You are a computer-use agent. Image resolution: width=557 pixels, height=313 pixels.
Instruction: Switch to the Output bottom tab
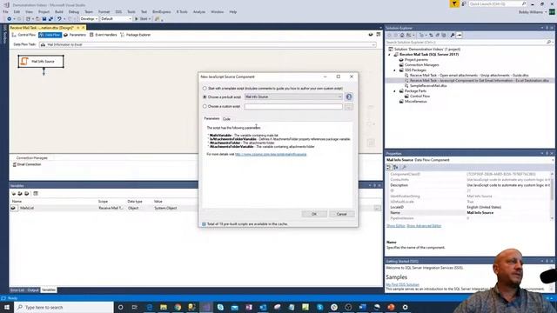point(33,290)
